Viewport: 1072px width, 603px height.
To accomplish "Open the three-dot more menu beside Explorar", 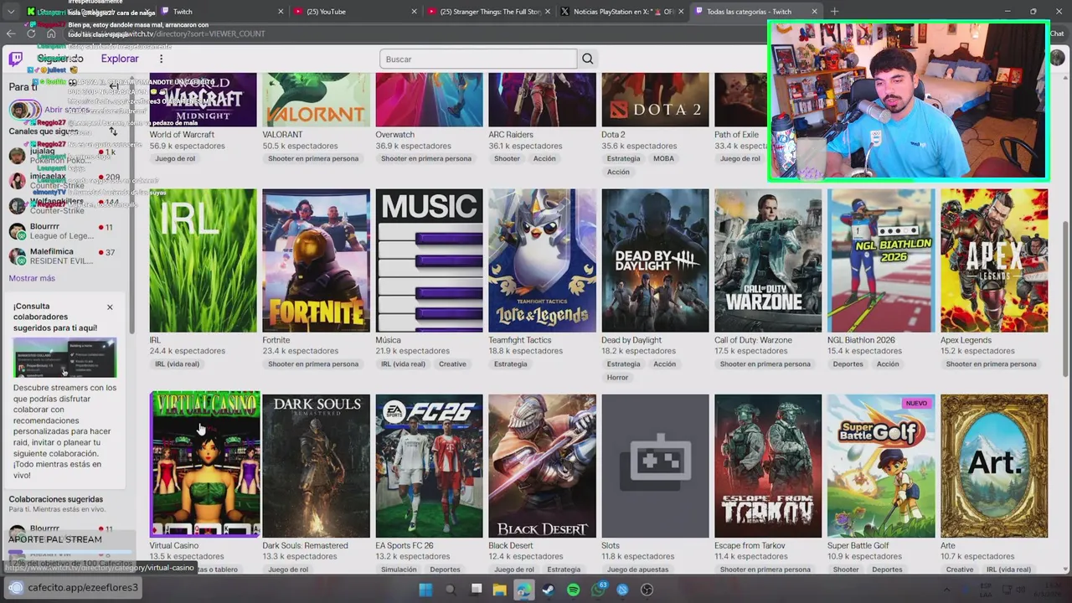I will (161, 59).
